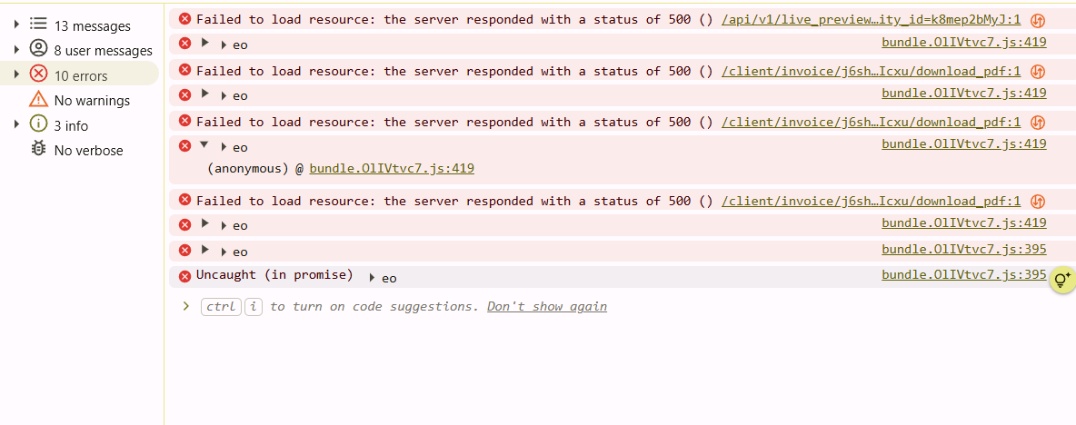Expand the 3 info group arrow
Viewport: 1076px width, 425px height.
[16, 125]
